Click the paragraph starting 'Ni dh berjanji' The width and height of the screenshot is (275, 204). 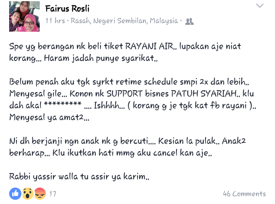(x=127, y=147)
